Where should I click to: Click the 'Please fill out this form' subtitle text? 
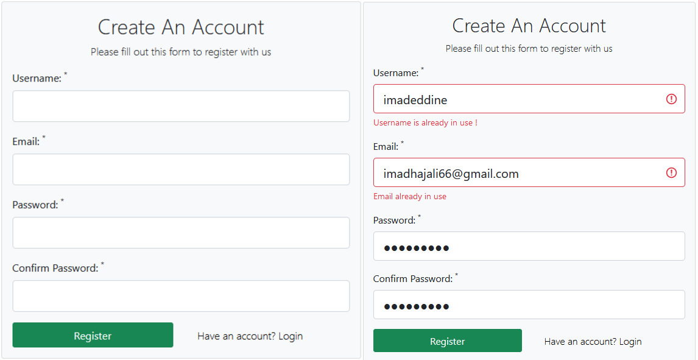pos(180,52)
